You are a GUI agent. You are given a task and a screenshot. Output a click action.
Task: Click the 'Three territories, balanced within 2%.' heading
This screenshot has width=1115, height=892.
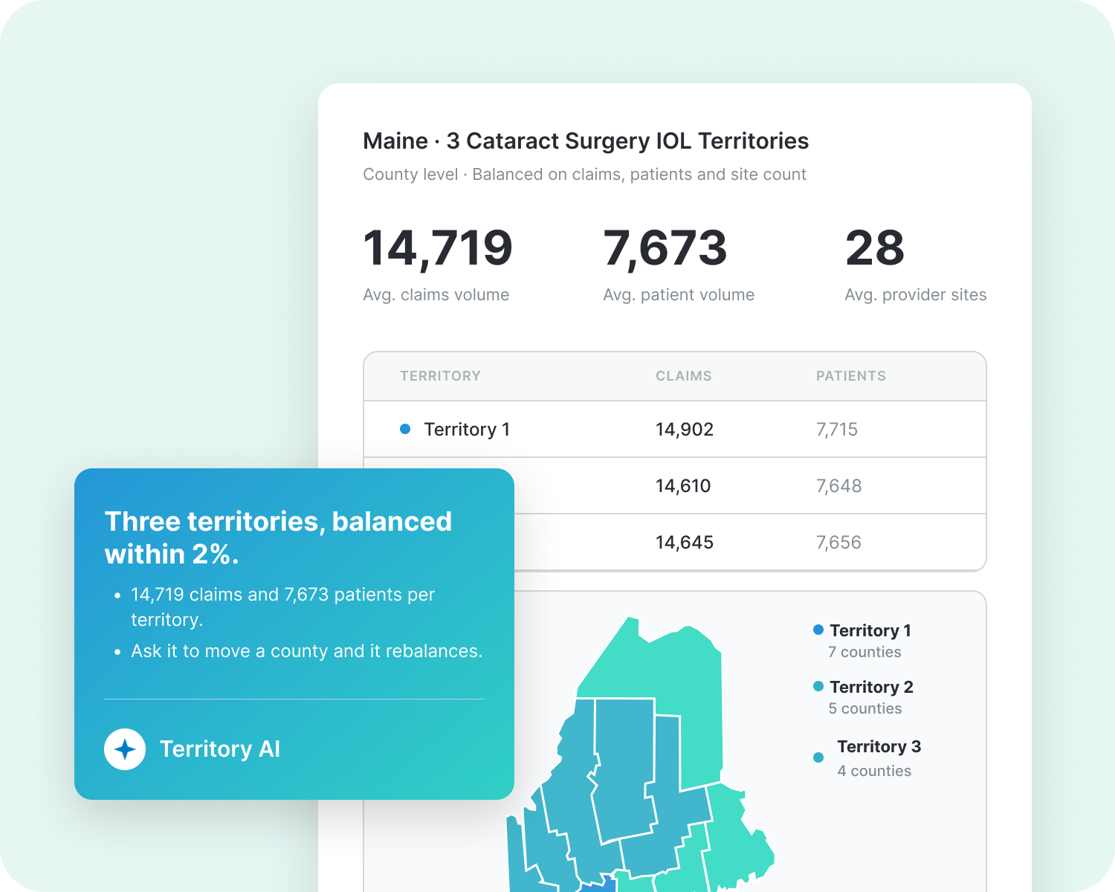[x=278, y=537]
